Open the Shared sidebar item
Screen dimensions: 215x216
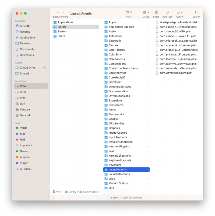click(x=31, y=73)
